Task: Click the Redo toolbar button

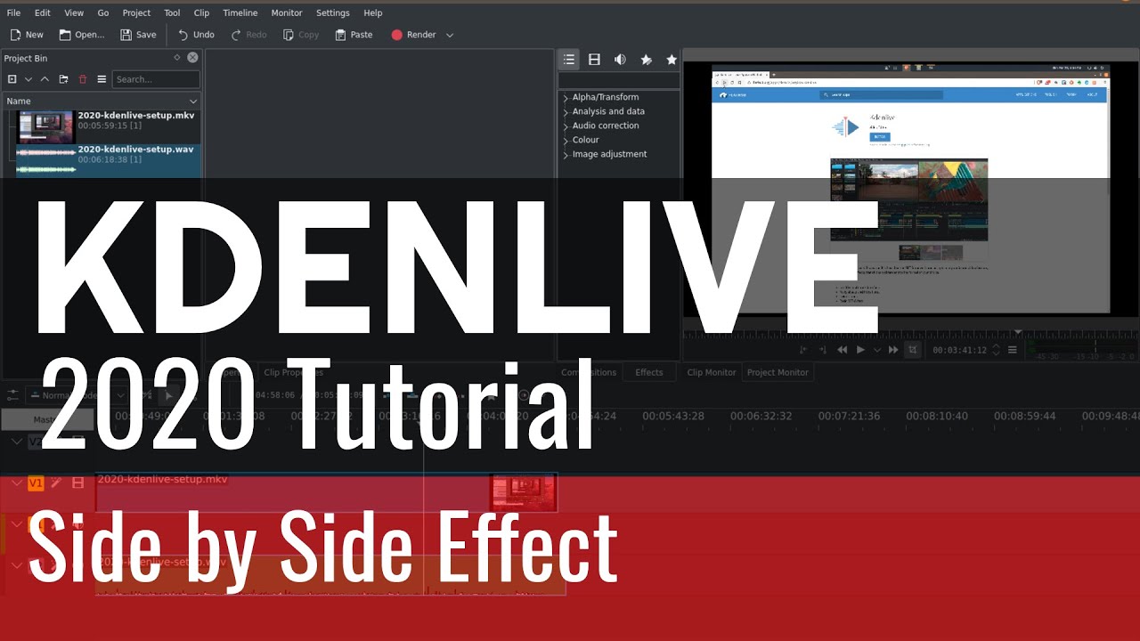Action: pyautogui.click(x=248, y=35)
